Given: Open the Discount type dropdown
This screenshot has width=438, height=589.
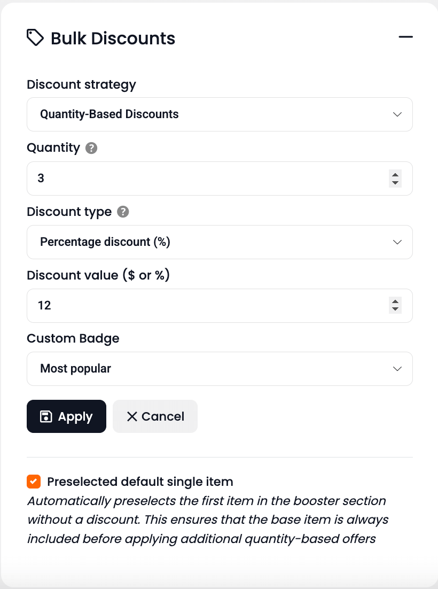Looking at the screenshot, I should coord(220,242).
